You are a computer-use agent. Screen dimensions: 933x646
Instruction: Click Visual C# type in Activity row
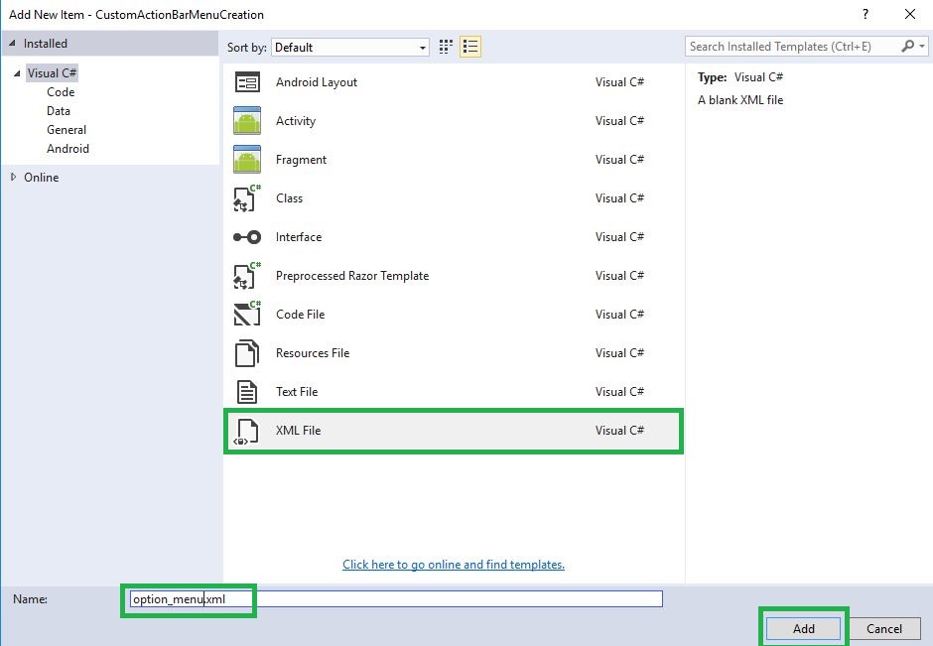click(619, 121)
